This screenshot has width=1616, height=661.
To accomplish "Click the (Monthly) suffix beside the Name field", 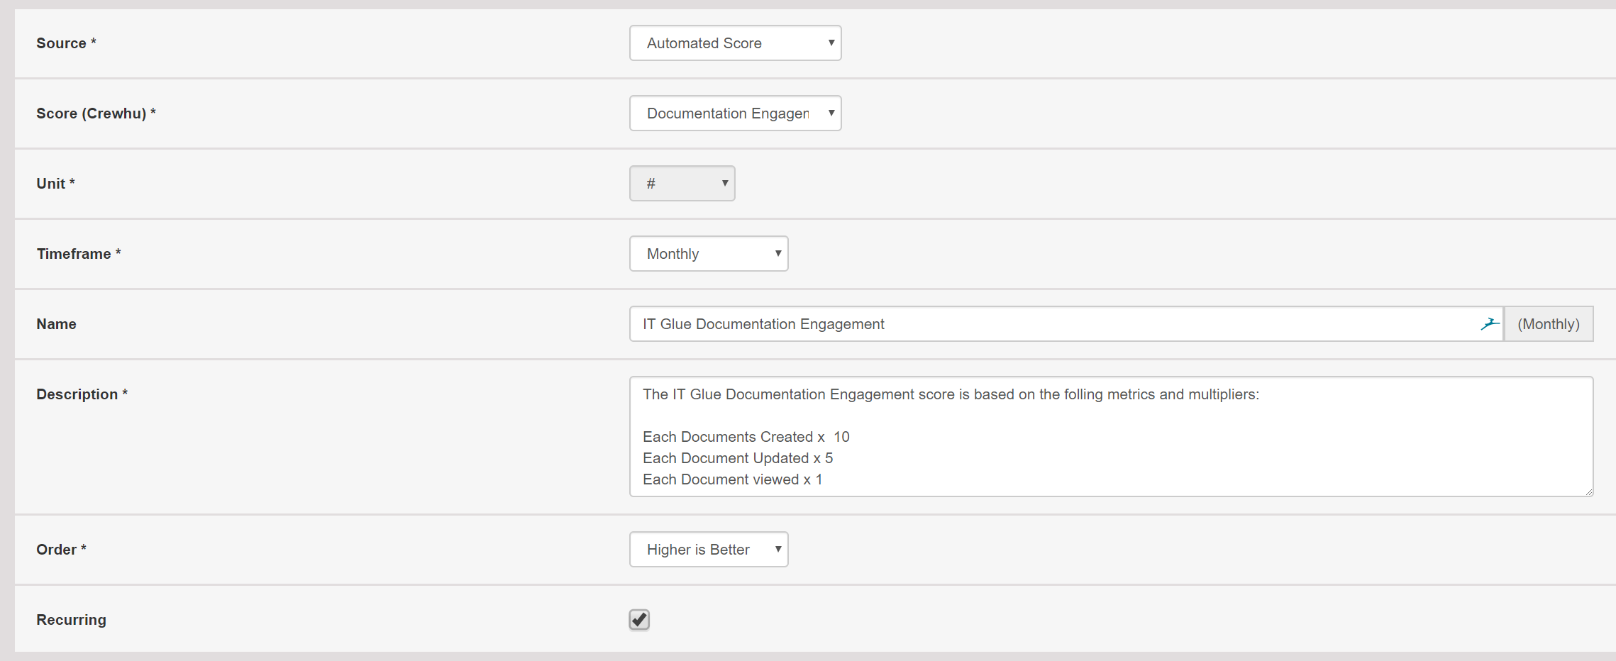I will tap(1549, 324).
